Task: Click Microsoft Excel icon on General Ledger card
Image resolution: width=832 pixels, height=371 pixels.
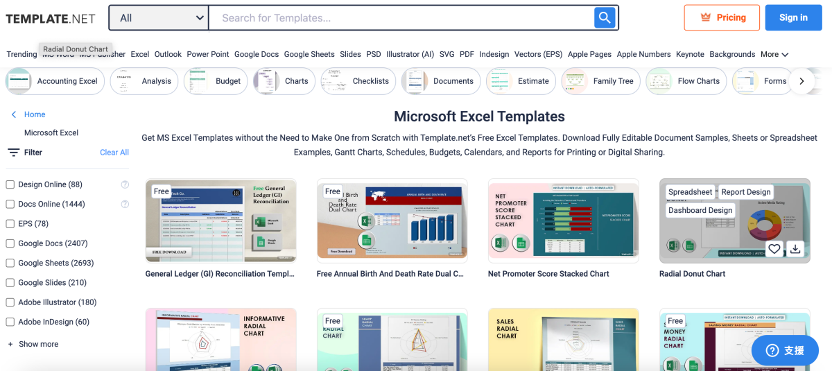Action: 266,222
